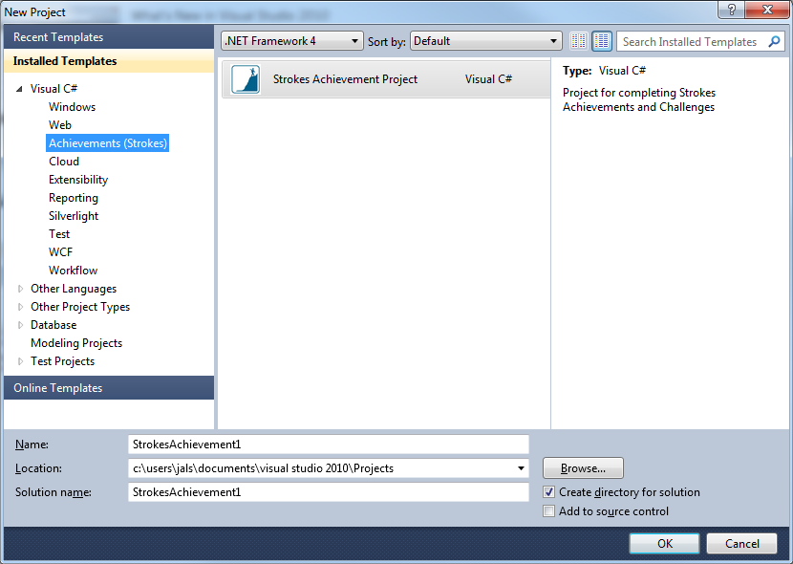Close the New Project dialog

pos(767,10)
